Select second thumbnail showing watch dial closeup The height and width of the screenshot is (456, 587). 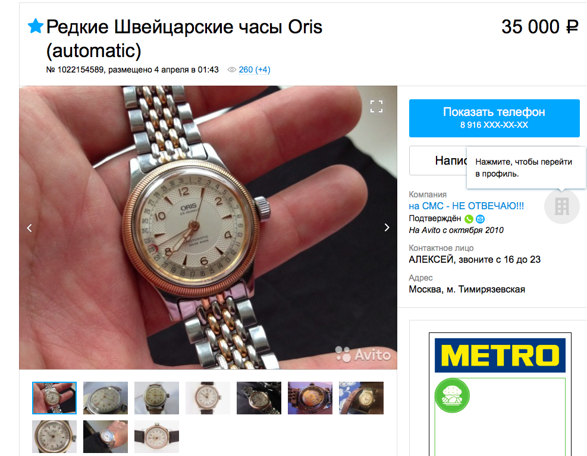tap(106, 398)
